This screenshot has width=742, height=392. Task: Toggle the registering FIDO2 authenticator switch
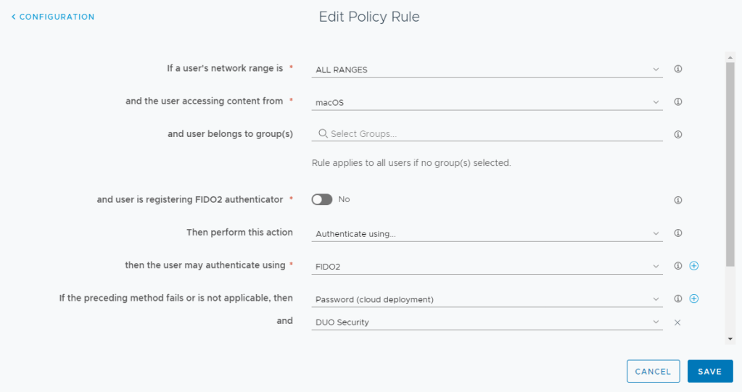pos(322,199)
